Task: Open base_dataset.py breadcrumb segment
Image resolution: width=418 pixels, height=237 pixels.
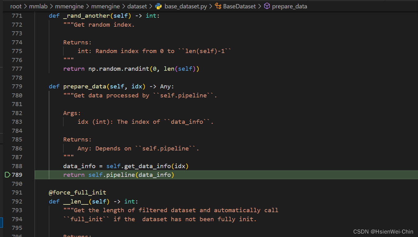Action: 186,6
